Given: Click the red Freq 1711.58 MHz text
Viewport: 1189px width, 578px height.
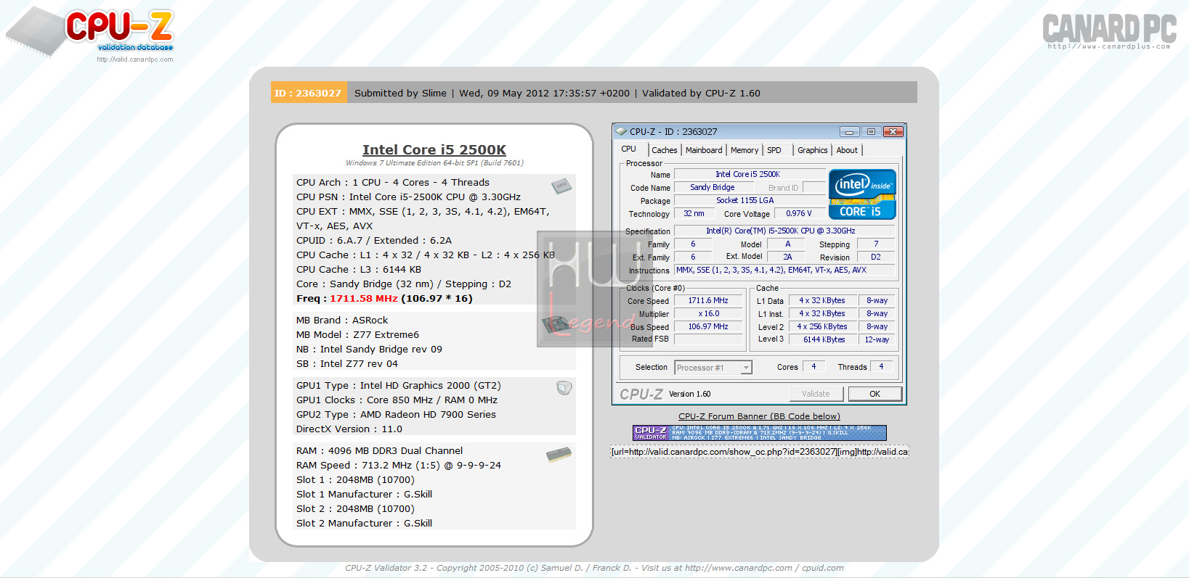Looking at the screenshot, I should pos(364,298).
